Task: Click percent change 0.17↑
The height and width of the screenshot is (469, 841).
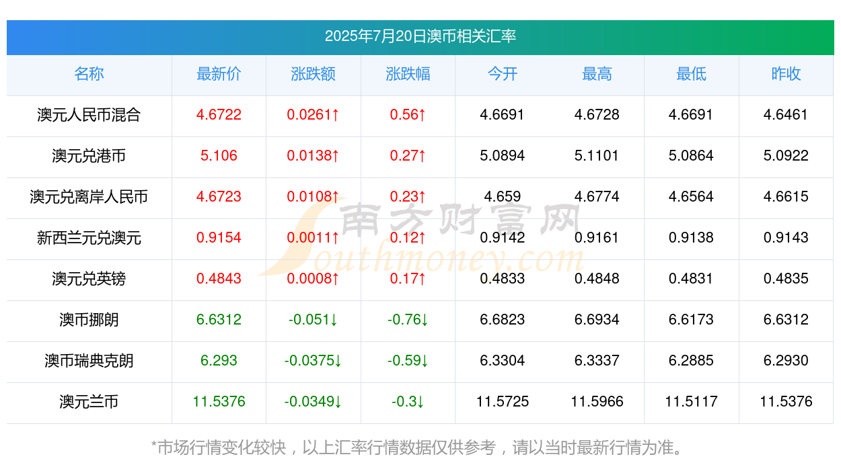Action: 408,279
